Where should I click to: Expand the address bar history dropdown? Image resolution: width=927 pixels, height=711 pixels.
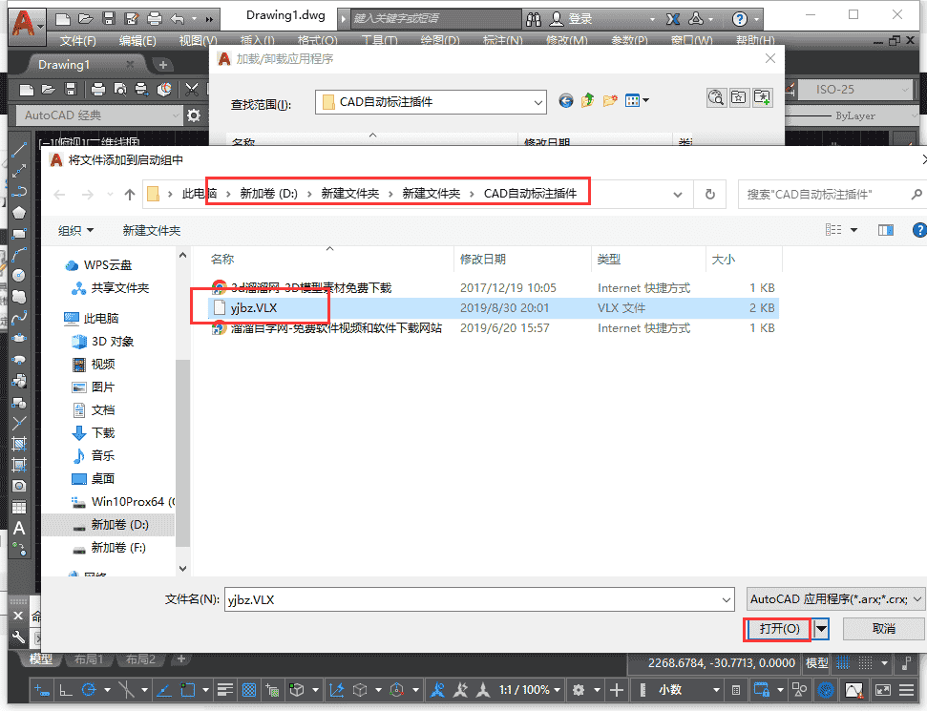click(x=678, y=194)
